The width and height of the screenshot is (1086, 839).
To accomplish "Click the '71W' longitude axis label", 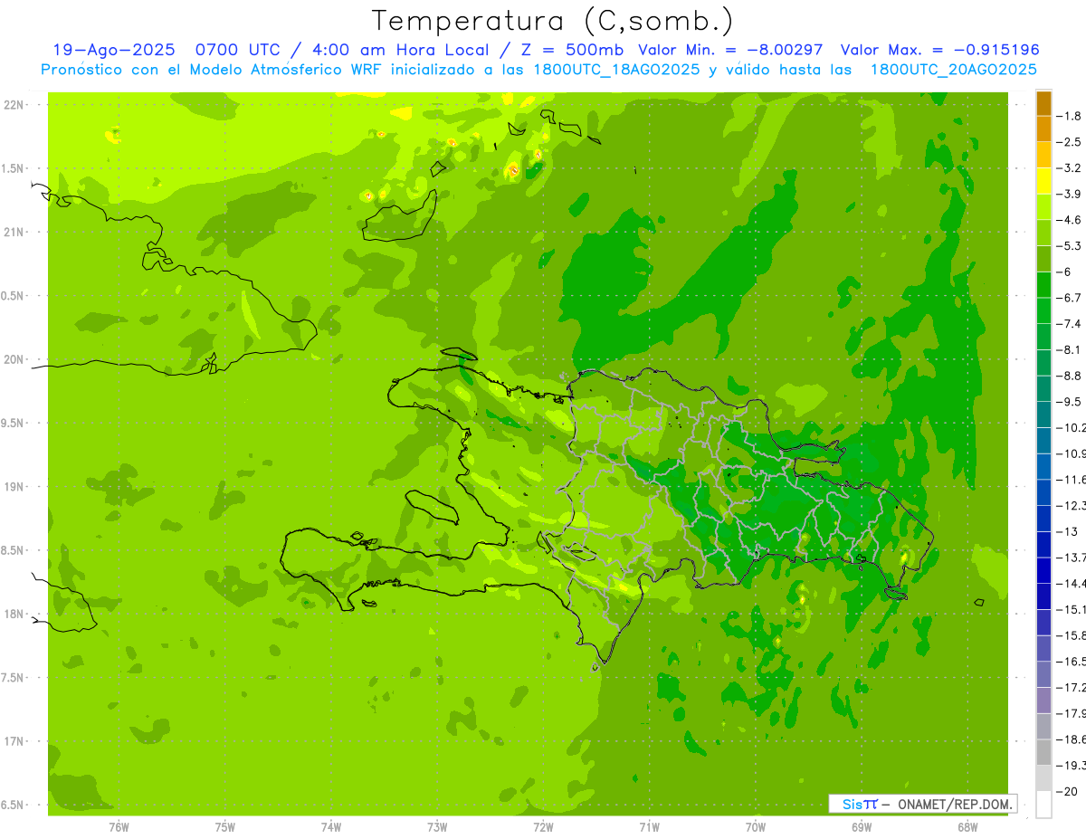I will (x=649, y=827).
